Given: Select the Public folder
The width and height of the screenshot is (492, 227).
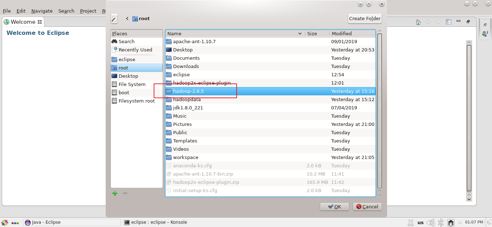Looking at the screenshot, I should (x=271, y=132).
